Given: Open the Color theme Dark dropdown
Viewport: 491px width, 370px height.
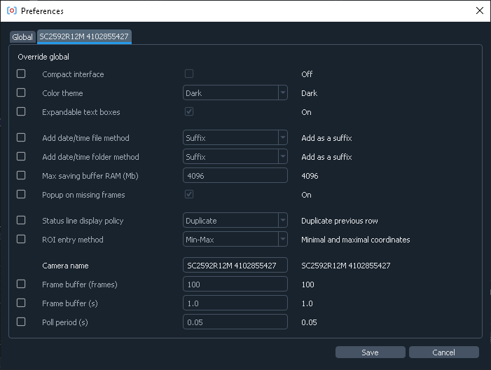Looking at the screenshot, I should tap(235, 92).
